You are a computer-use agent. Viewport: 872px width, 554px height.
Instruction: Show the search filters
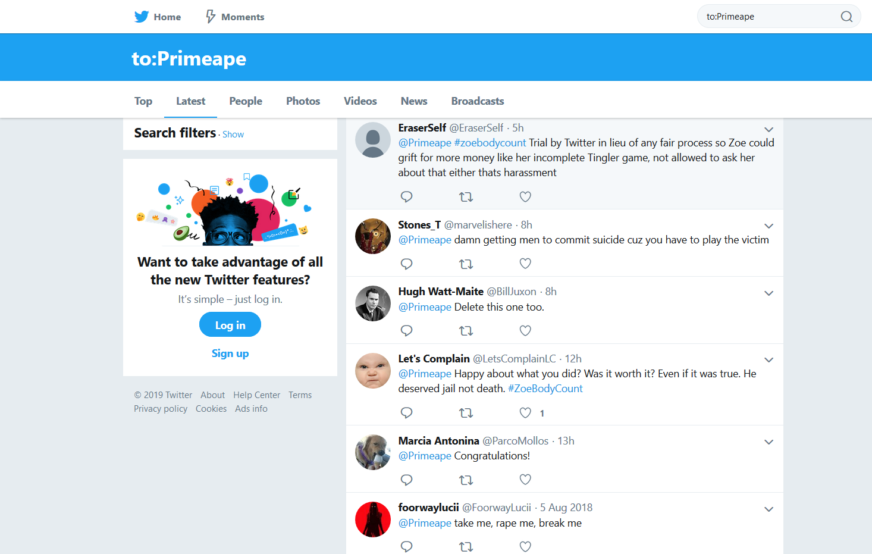pyautogui.click(x=233, y=134)
